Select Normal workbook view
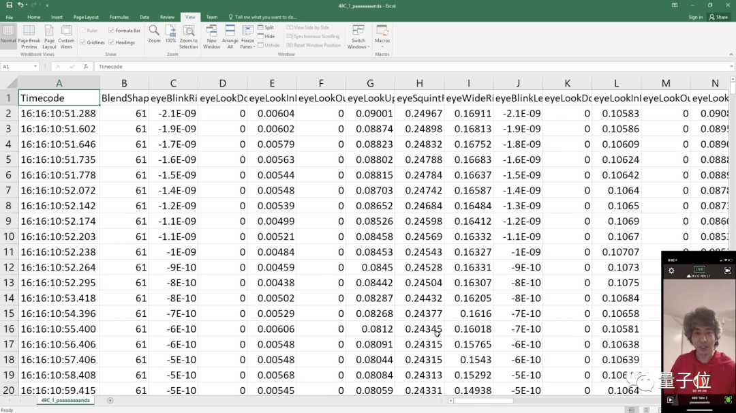This screenshot has height=413, width=736. 8,37
